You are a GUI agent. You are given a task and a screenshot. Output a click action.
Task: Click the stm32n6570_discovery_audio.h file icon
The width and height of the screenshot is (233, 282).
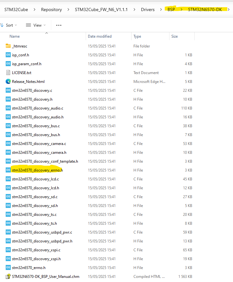[8, 117]
